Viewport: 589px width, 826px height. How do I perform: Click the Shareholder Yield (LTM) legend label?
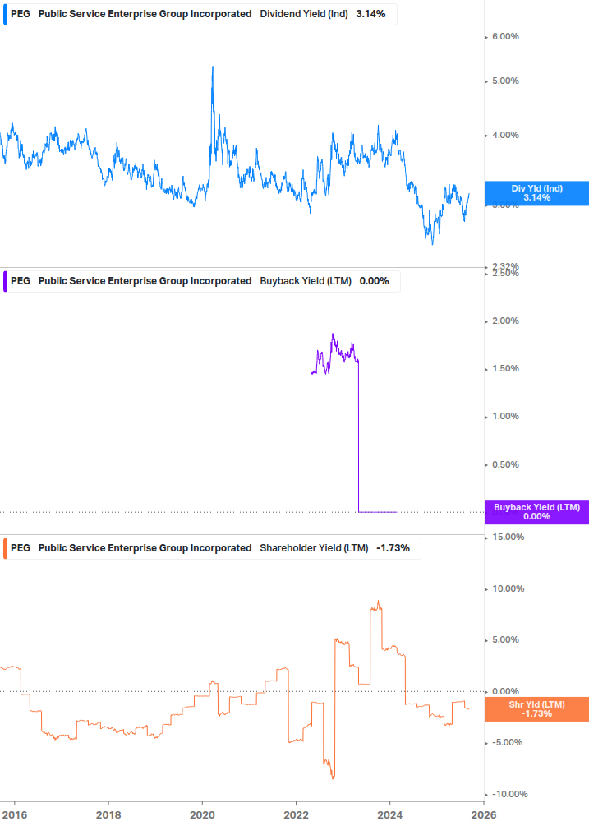(x=314, y=548)
